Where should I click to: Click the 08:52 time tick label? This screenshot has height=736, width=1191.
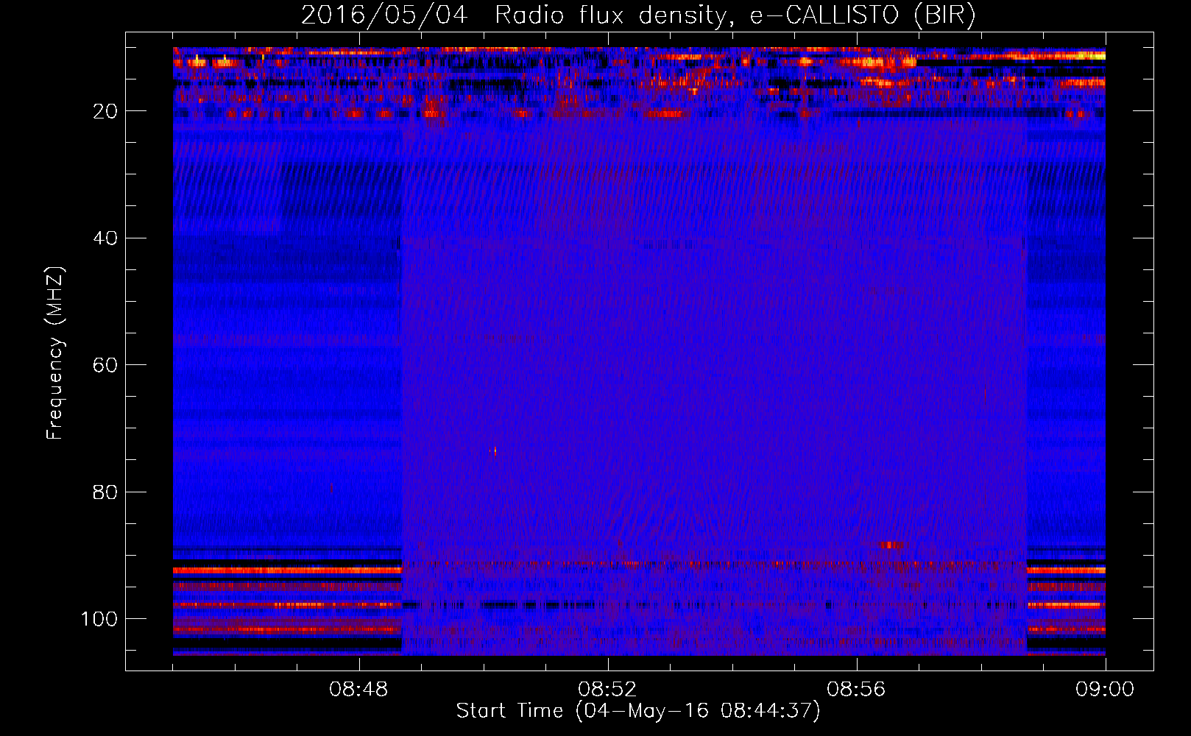(607, 690)
